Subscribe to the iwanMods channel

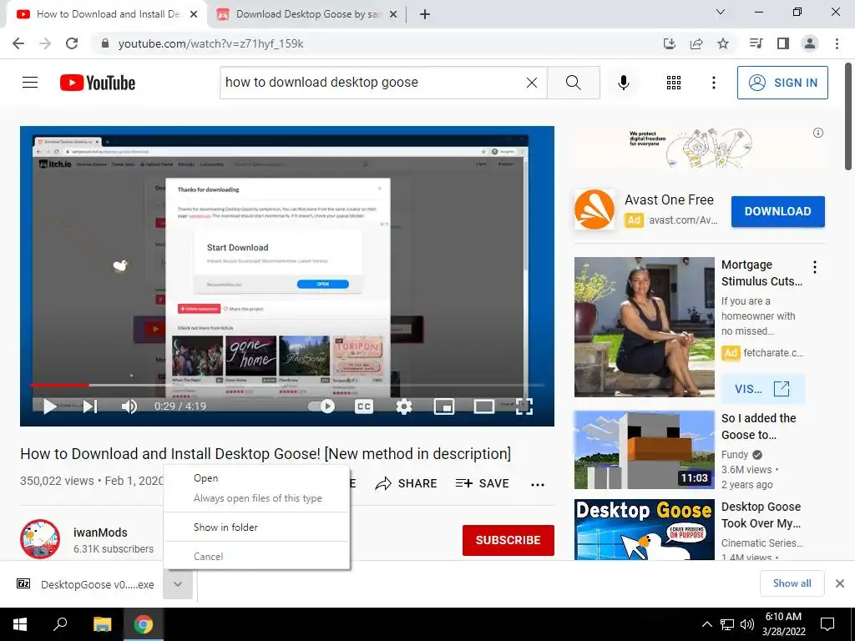pos(508,540)
